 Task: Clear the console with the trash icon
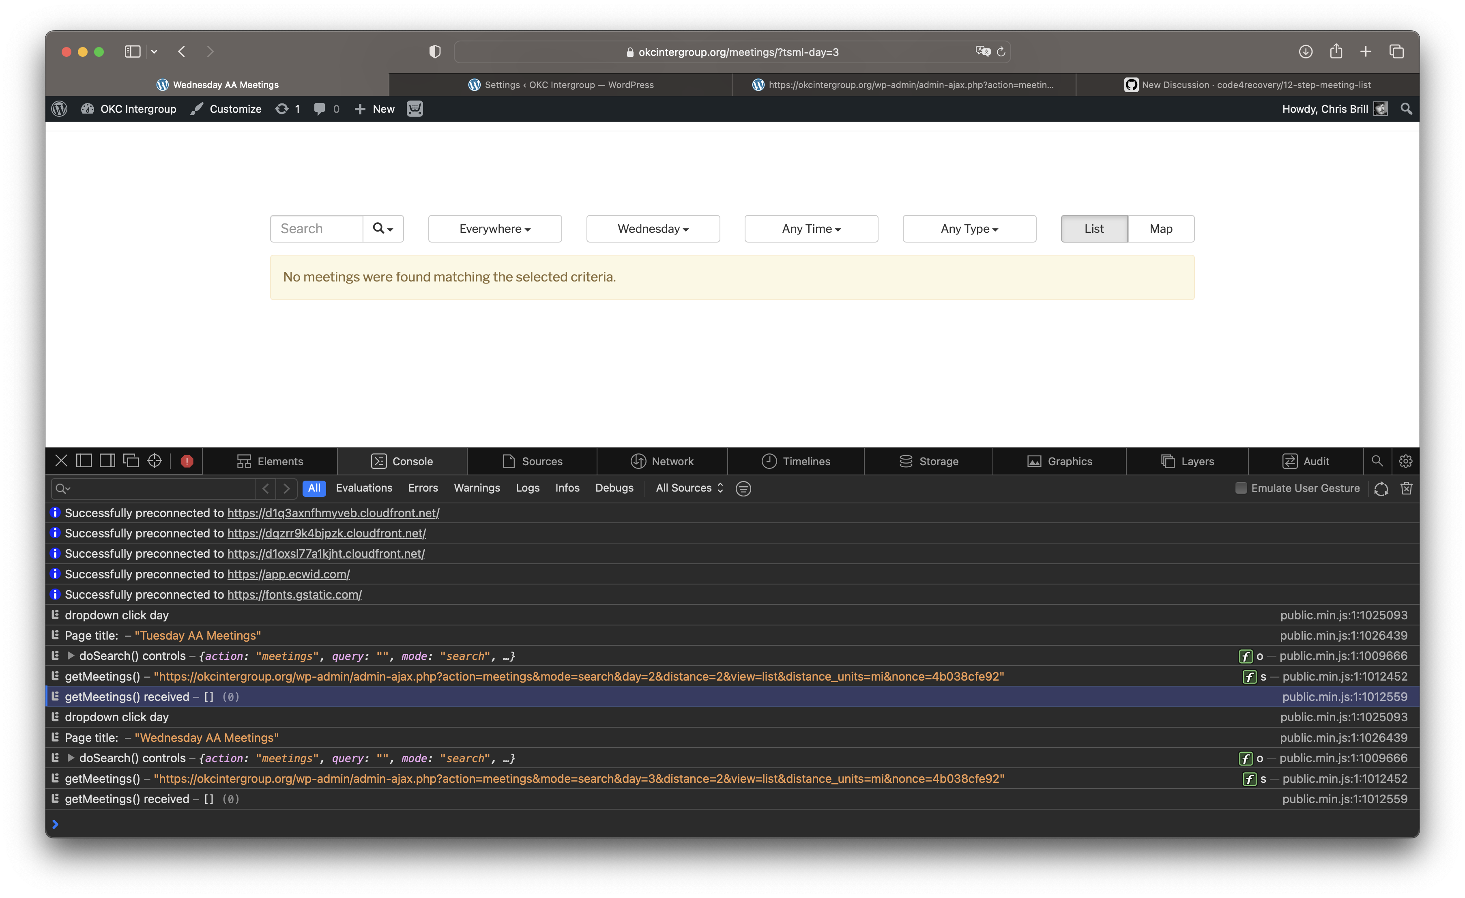click(x=1406, y=488)
